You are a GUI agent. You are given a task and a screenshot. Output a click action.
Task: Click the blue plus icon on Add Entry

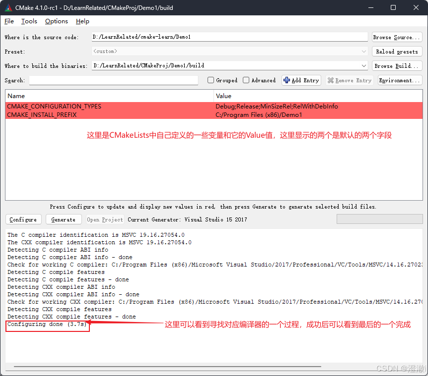click(286, 80)
